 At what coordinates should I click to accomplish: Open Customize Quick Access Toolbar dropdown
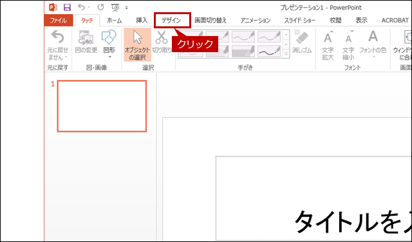126,8
